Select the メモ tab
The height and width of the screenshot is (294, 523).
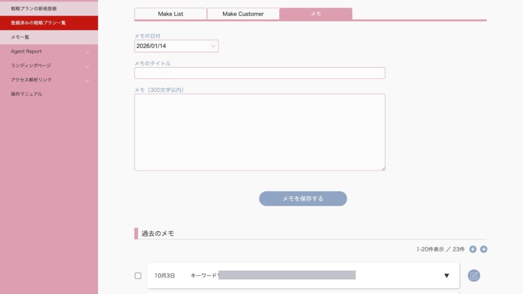[316, 14]
